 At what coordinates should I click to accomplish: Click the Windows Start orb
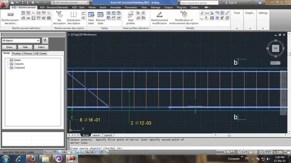pos(5,158)
